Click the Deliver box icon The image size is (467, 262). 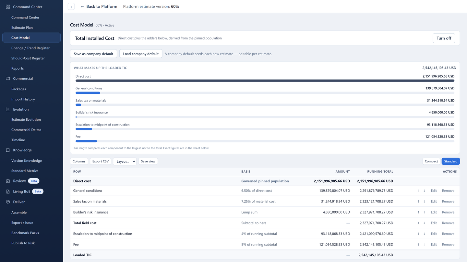pyautogui.click(x=8, y=202)
